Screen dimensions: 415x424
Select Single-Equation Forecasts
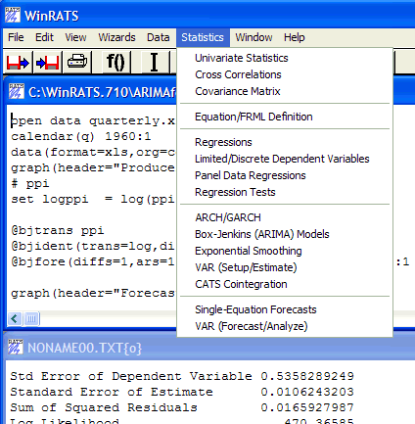pos(255,309)
